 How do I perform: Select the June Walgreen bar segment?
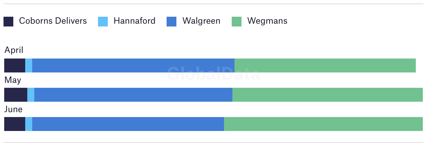click(x=128, y=124)
